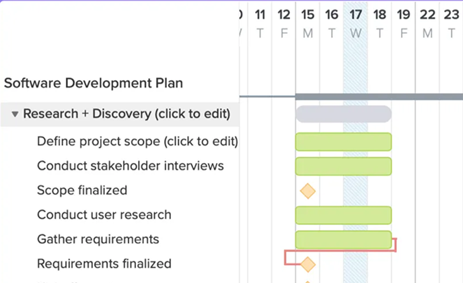Select Wednesday the 17th date column header
This screenshot has height=283, width=463.
point(355,23)
